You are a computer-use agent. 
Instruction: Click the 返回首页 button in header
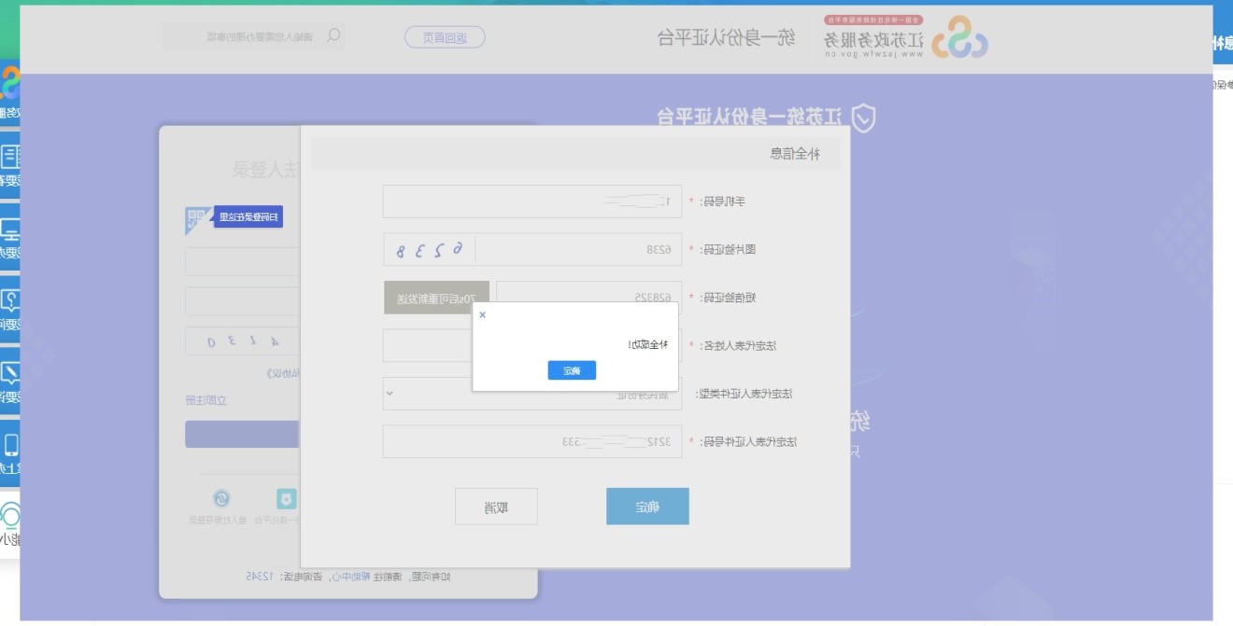coord(445,37)
